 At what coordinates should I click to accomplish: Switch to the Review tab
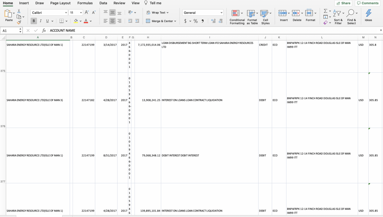coord(119,3)
